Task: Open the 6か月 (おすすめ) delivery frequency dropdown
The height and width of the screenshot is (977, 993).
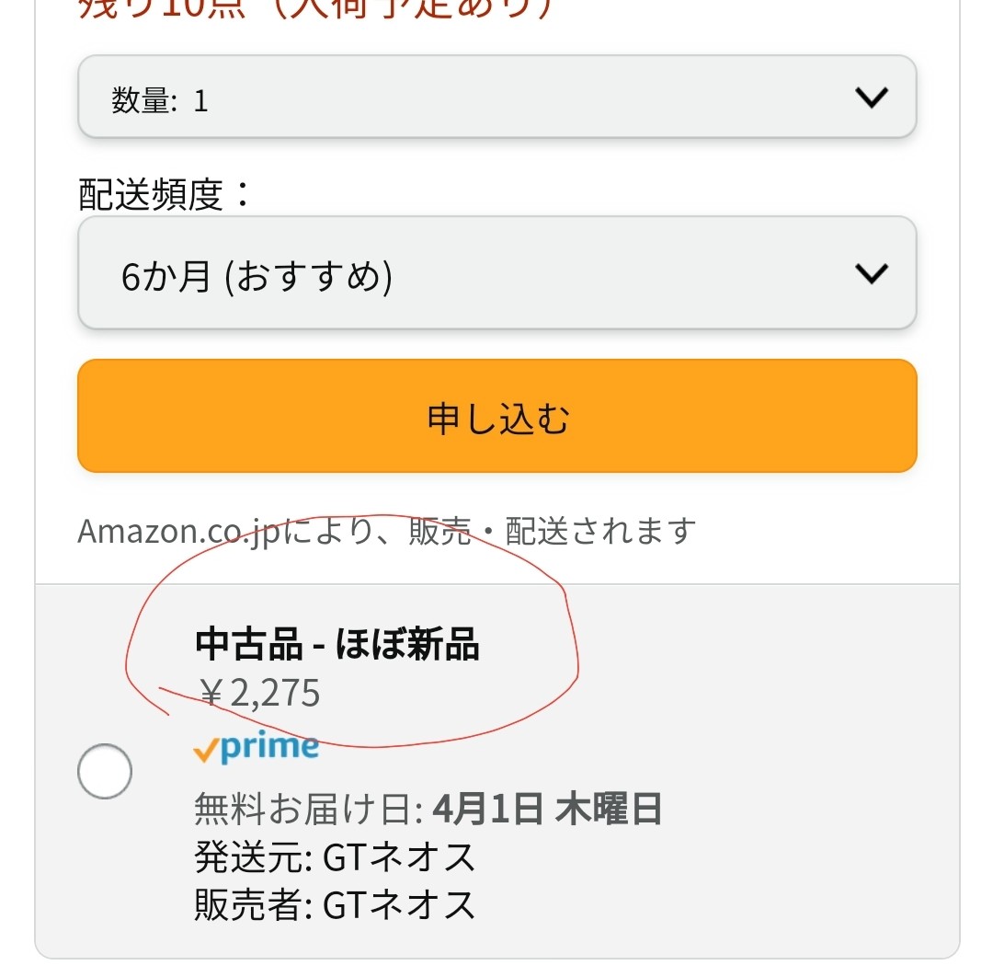Action: click(497, 273)
